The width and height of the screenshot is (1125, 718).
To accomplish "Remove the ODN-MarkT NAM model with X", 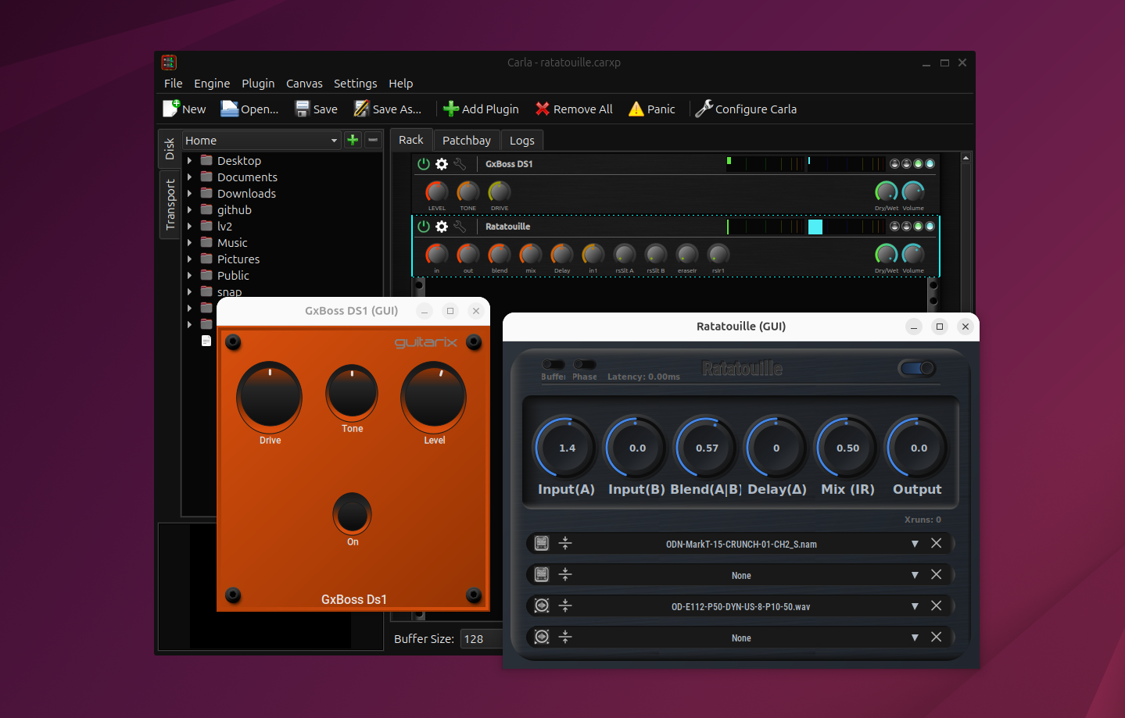I will click(x=936, y=544).
